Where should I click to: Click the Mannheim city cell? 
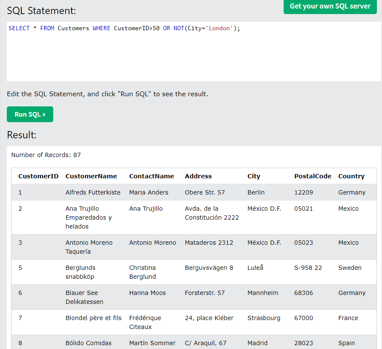pyautogui.click(x=263, y=293)
